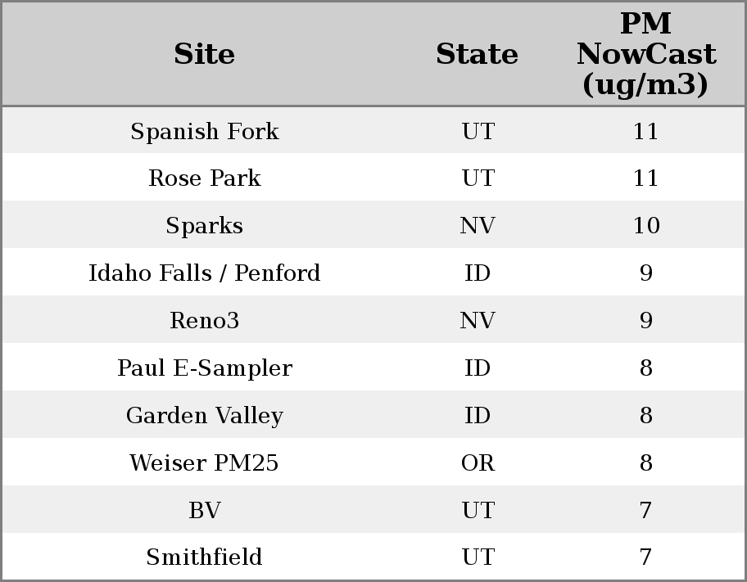747x582 pixels.
Task: Select the Spanish Fork site cell
Action: pos(204,131)
